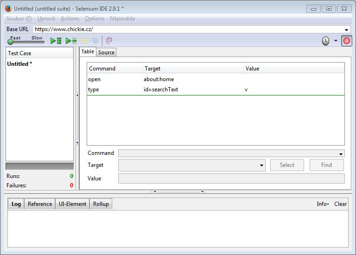Select the 'type' command row
356x255 pixels.
coord(216,89)
